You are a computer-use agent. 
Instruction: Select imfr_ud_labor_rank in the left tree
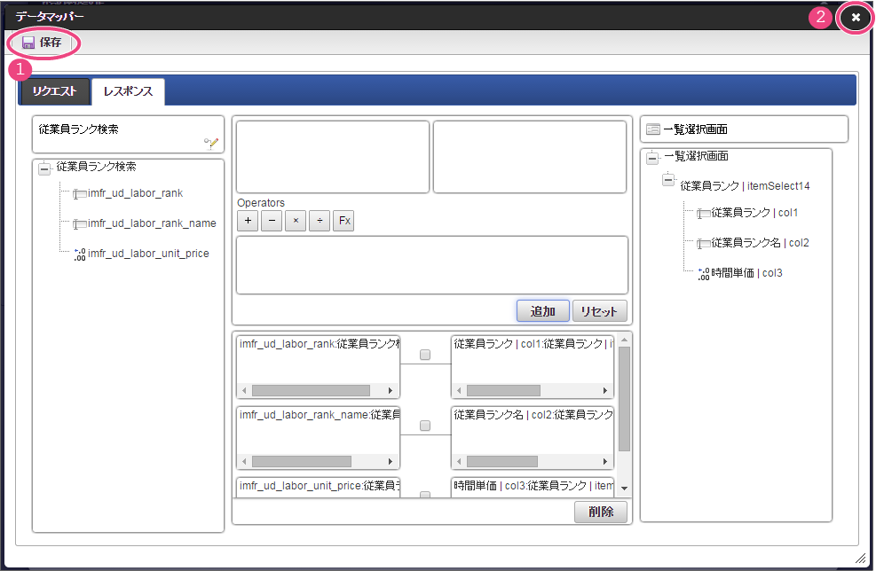[x=135, y=193]
